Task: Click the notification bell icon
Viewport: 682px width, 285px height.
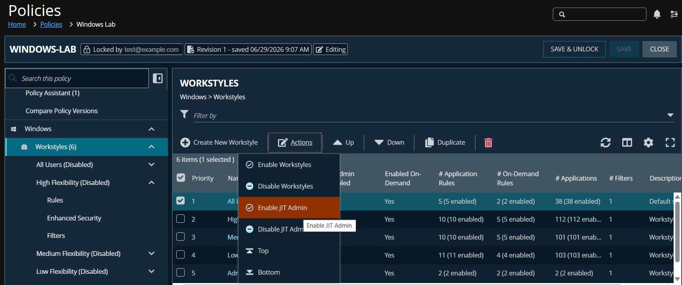Action: [657, 14]
